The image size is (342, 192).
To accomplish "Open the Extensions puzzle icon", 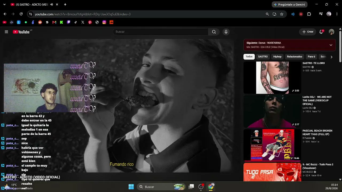I will [x=309, y=14].
